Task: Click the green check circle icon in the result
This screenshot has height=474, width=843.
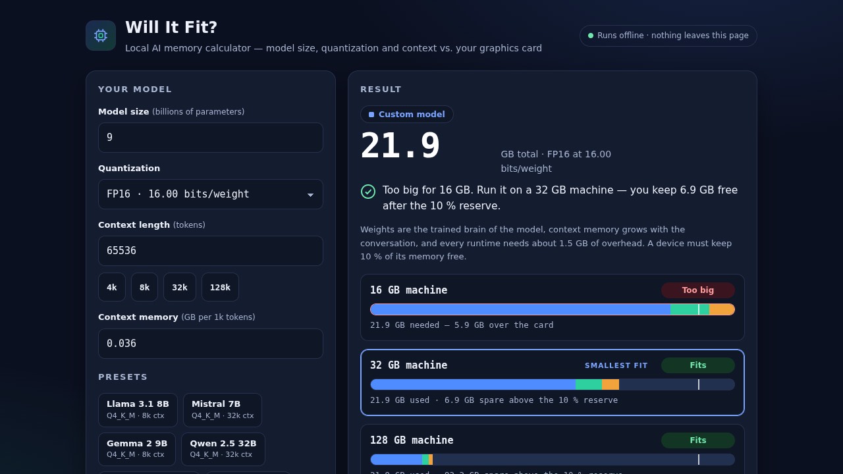Action: [368, 192]
